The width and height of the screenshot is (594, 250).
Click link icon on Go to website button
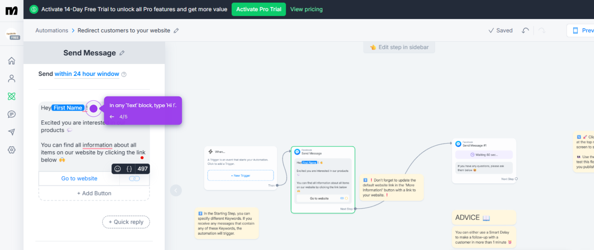pos(134,179)
